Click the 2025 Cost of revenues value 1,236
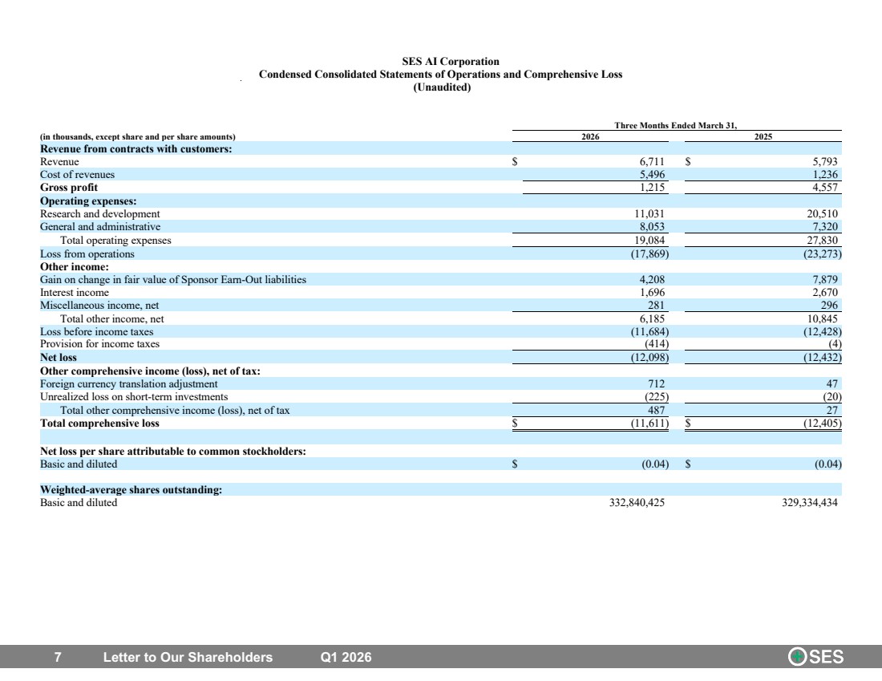Screen dimensions: 882x681 (x=824, y=175)
